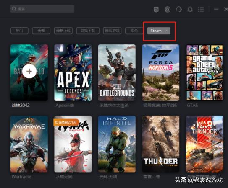
Task: Click the 永劫无间 title text
Action: tap(64, 177)
